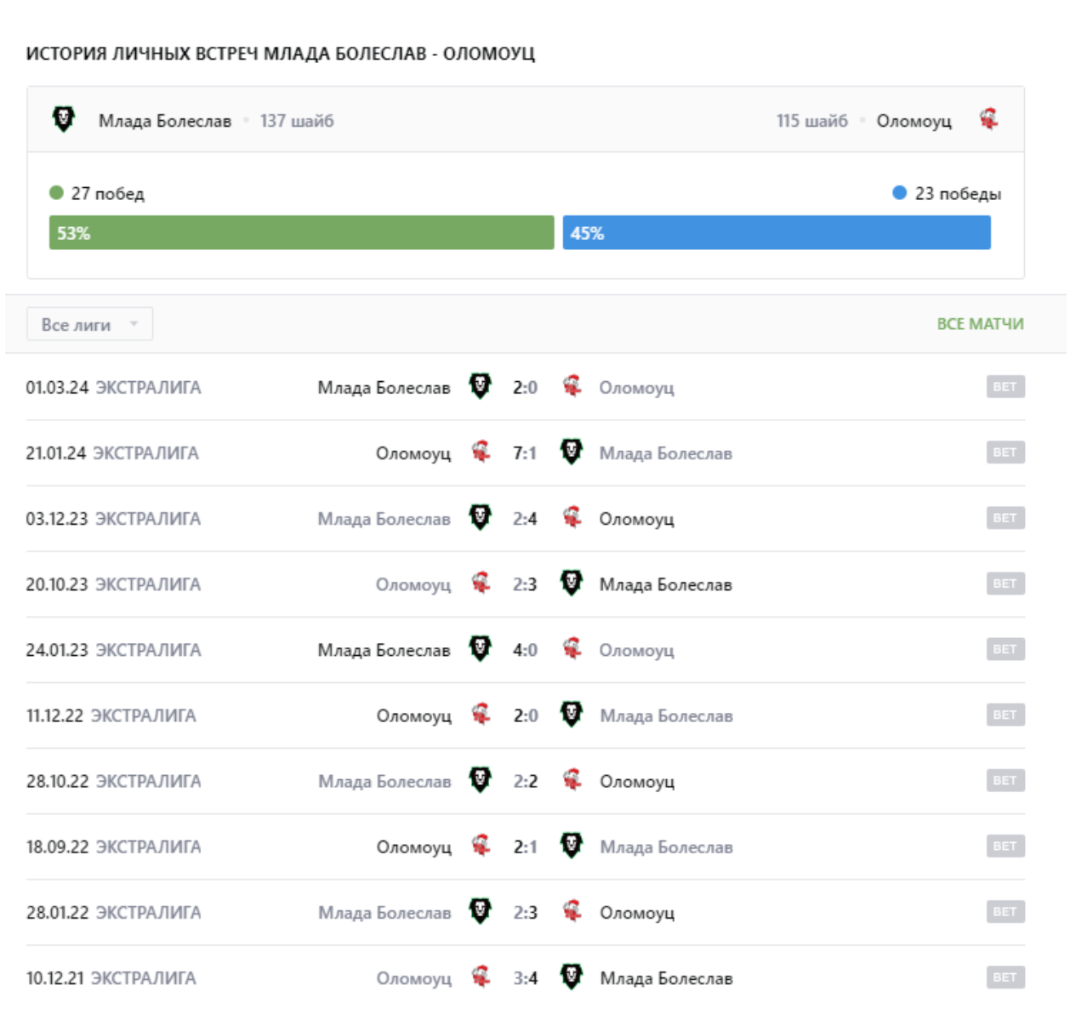Viewport: 1070px width, 1014px height.
Task: Click BET icon for 28.10.22 match
Action: 1005,780
